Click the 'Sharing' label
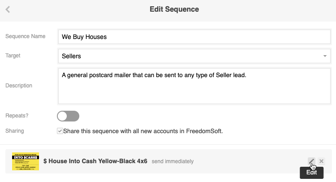Viewport: 336px width, 182px height. coord(15,131)
